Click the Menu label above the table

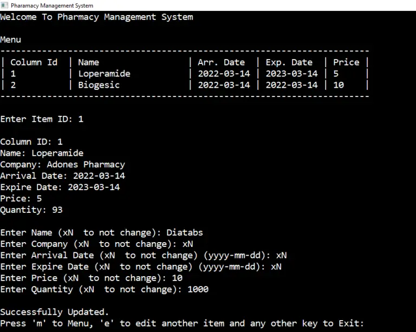[x=11, y=40]
